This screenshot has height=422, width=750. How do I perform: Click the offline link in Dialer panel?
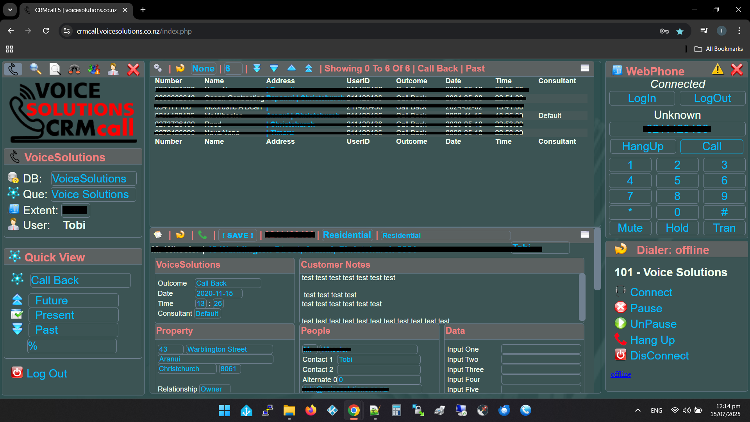tap(620, 374)
